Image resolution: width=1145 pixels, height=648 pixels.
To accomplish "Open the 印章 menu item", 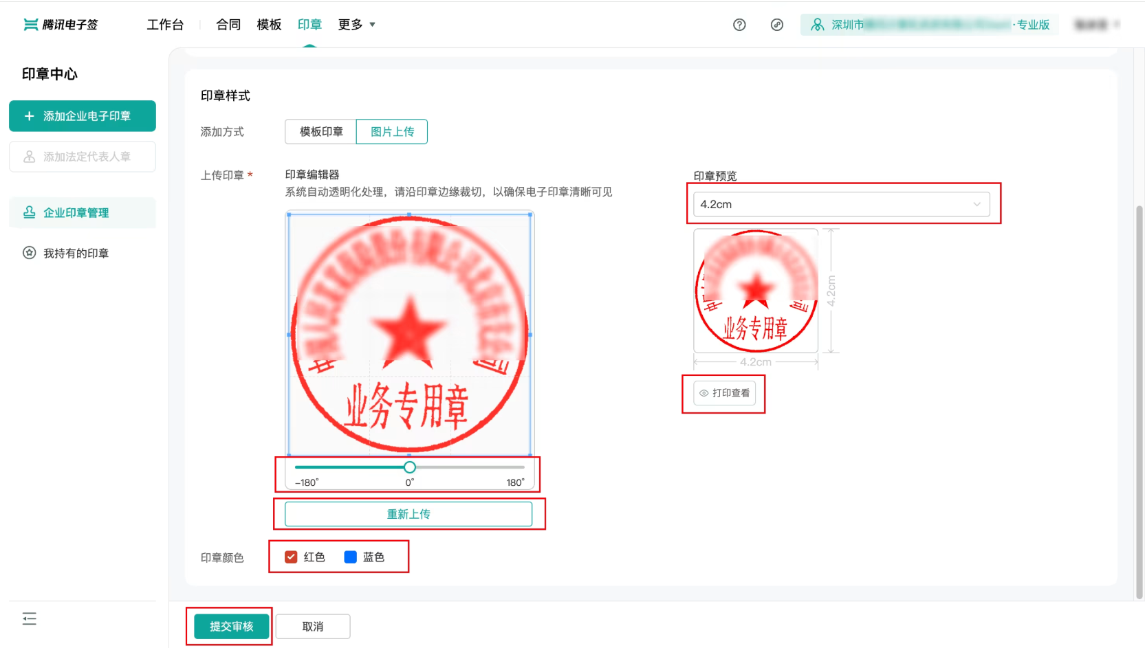I will click(309, 25).
